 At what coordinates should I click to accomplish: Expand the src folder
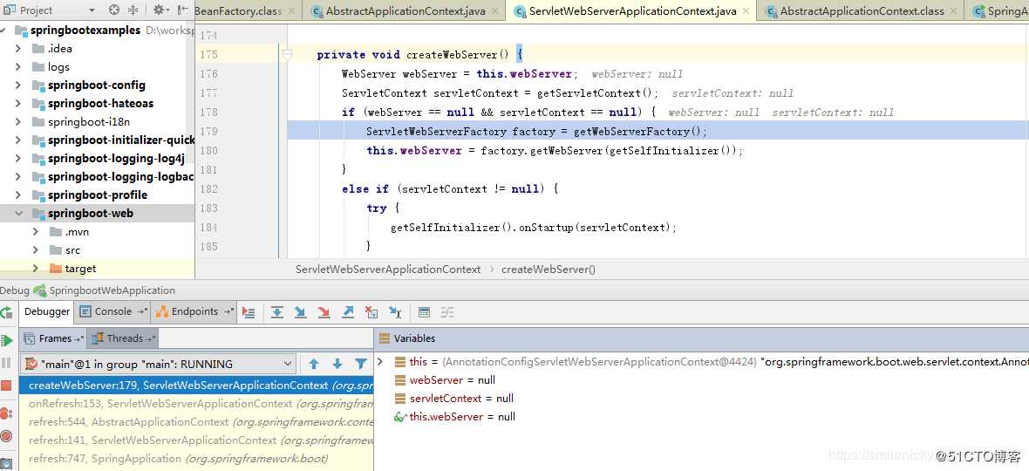36,250
